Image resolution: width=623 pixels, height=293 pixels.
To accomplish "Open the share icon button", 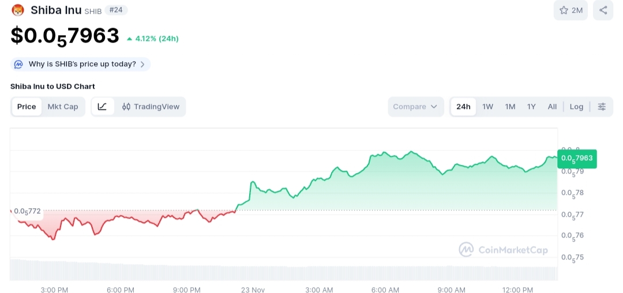I will point(603,10).
